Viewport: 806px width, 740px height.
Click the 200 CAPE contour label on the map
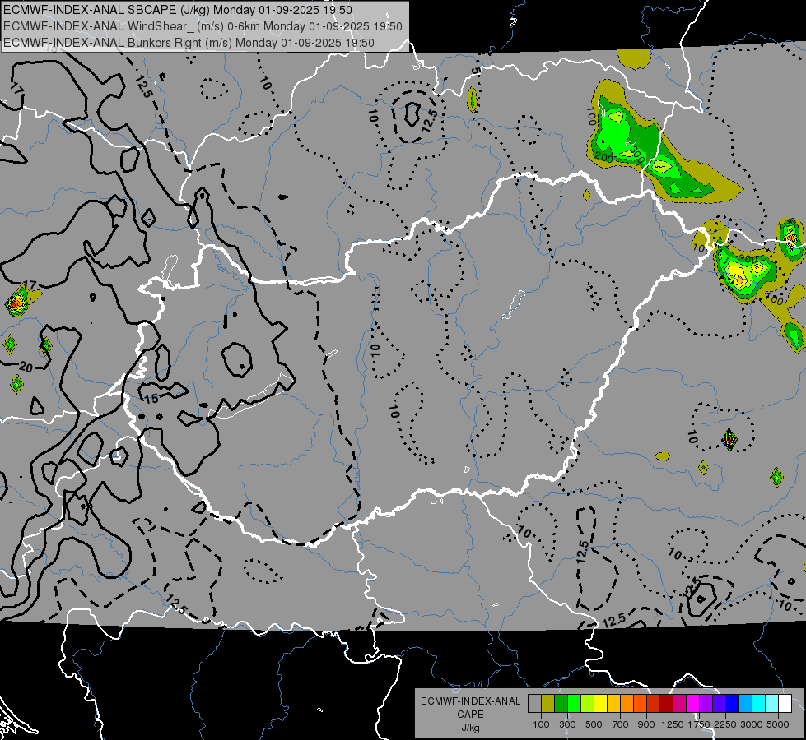(x=604, y=159)
